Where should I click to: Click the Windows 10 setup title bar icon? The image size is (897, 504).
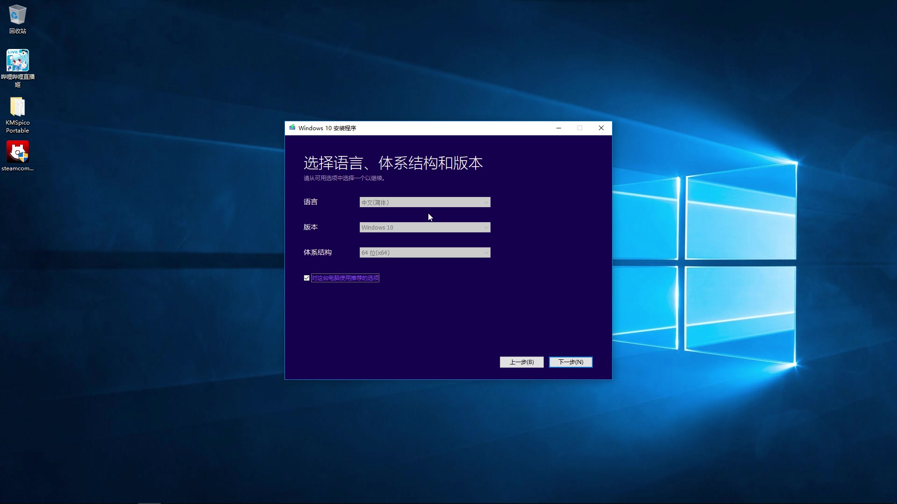coord(292,128)
